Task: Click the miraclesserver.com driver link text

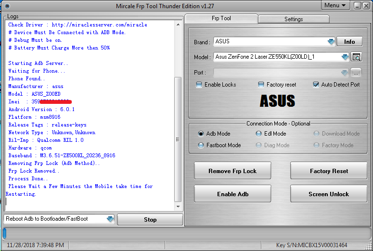Action: 100,25
